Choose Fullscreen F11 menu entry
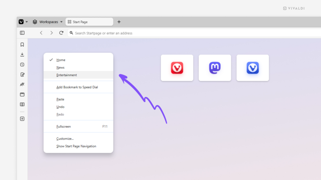Image resolution: width=321 pixels, height=180 pixels. pyautogui.click(x=78, y=127)
